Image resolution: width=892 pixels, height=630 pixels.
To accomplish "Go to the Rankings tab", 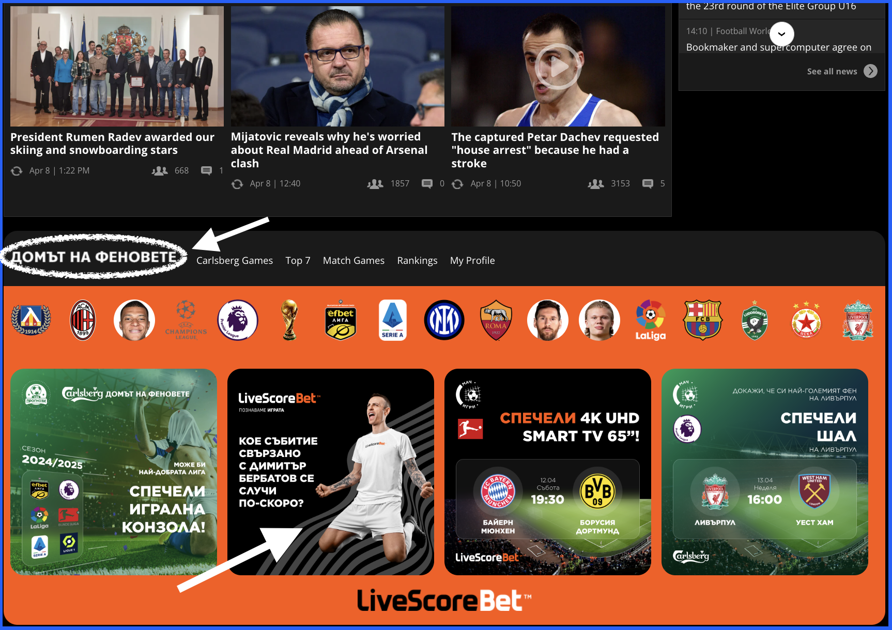I will click(417, 261).
